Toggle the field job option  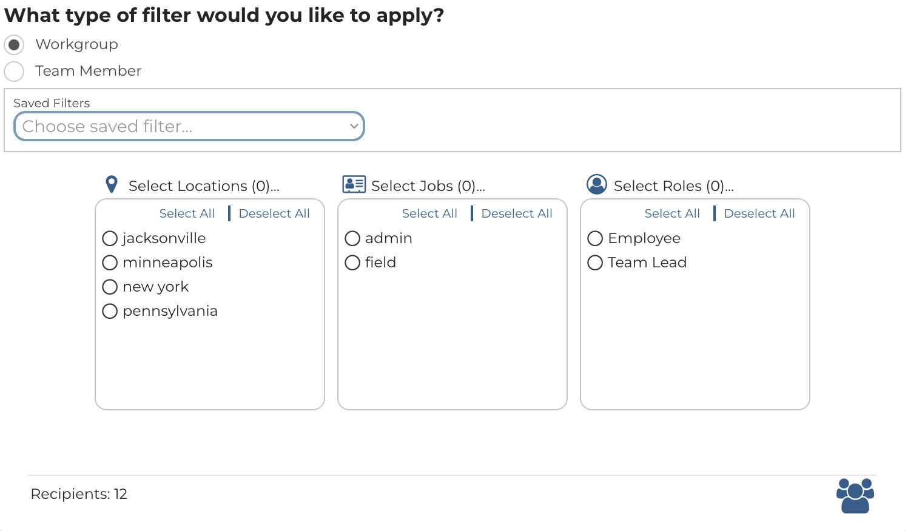click(x=352, y=263)
